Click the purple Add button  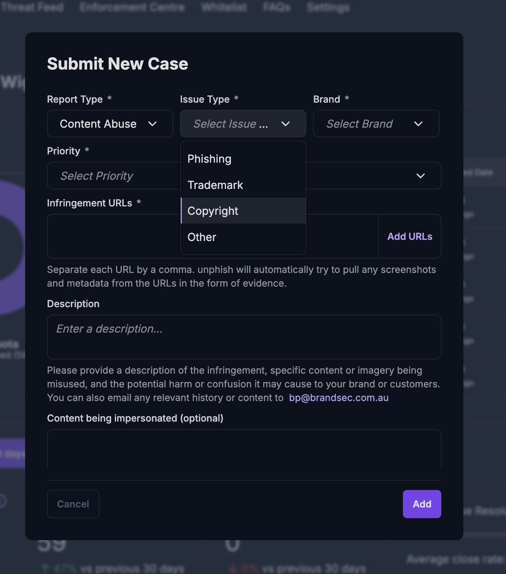[422, 504]
